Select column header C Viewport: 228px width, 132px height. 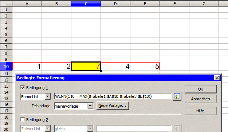[86, 4]
